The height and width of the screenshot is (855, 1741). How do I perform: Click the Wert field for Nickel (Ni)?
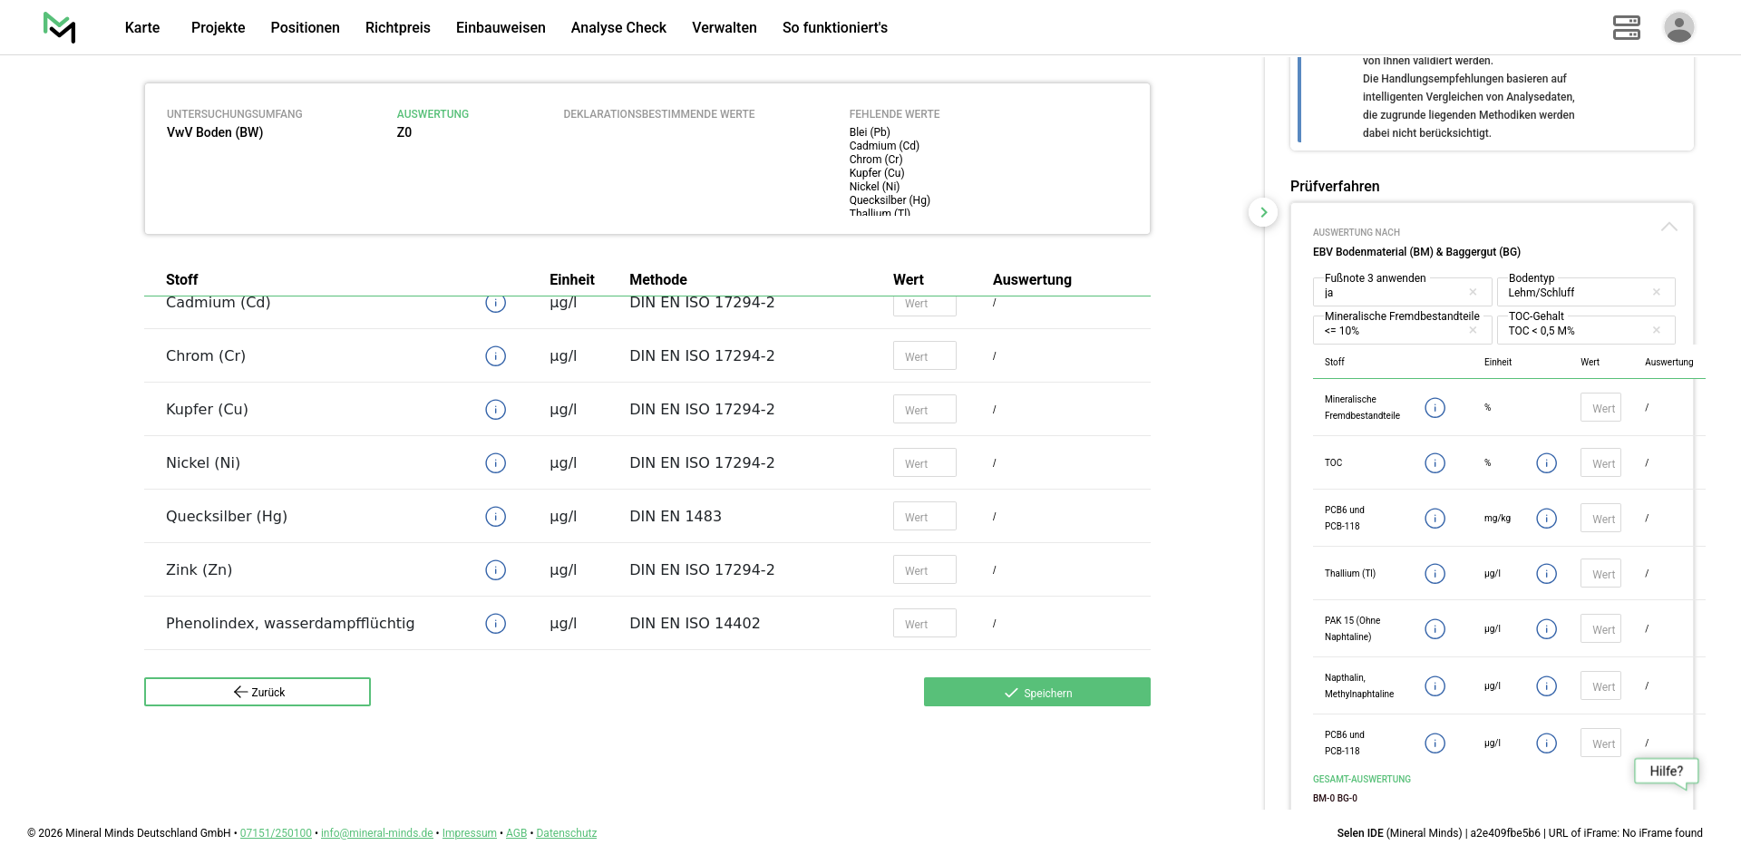[x=924, y=463]
